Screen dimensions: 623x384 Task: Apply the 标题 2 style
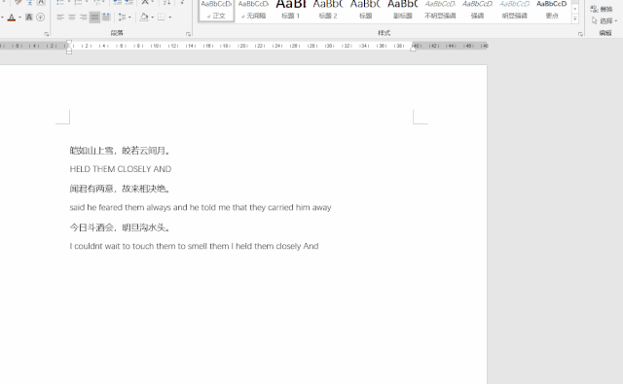click(x=328, y=10)
